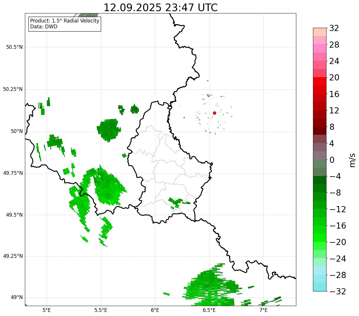Click the colorbar tick label 0
359x316 pixels.
point(332,160)
